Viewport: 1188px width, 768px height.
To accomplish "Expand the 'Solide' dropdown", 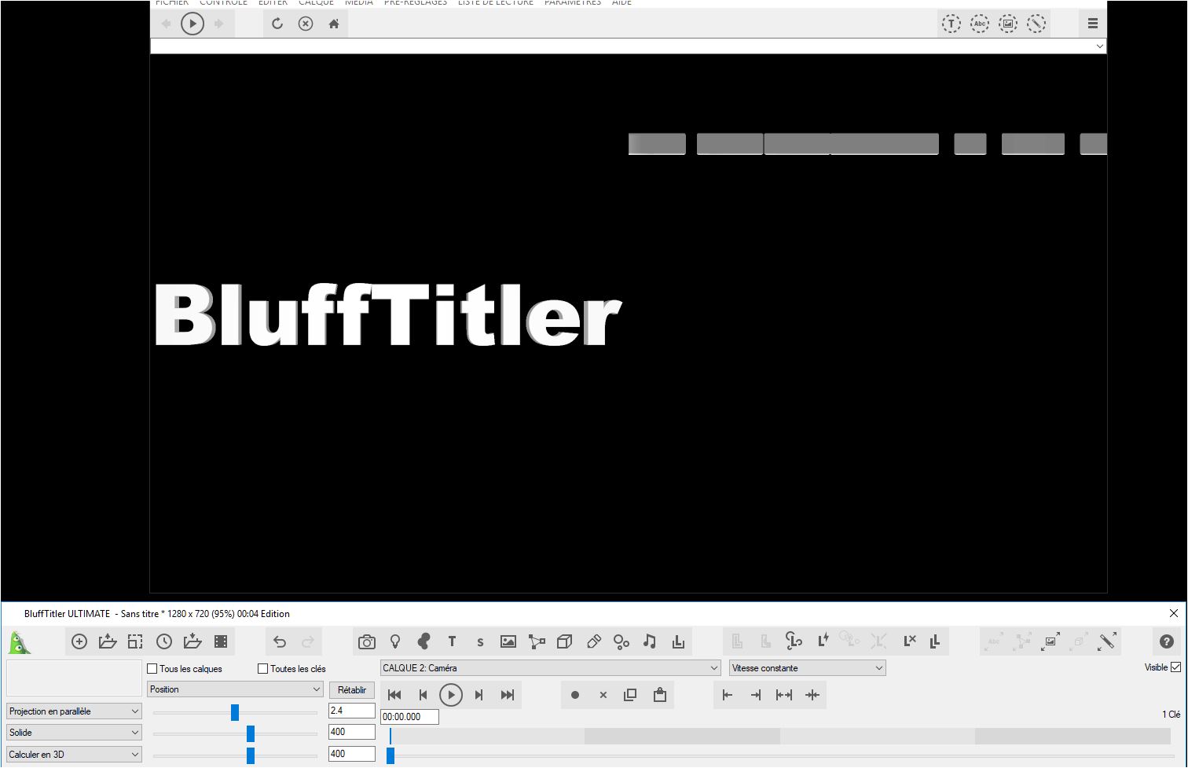I will [74, 733].
